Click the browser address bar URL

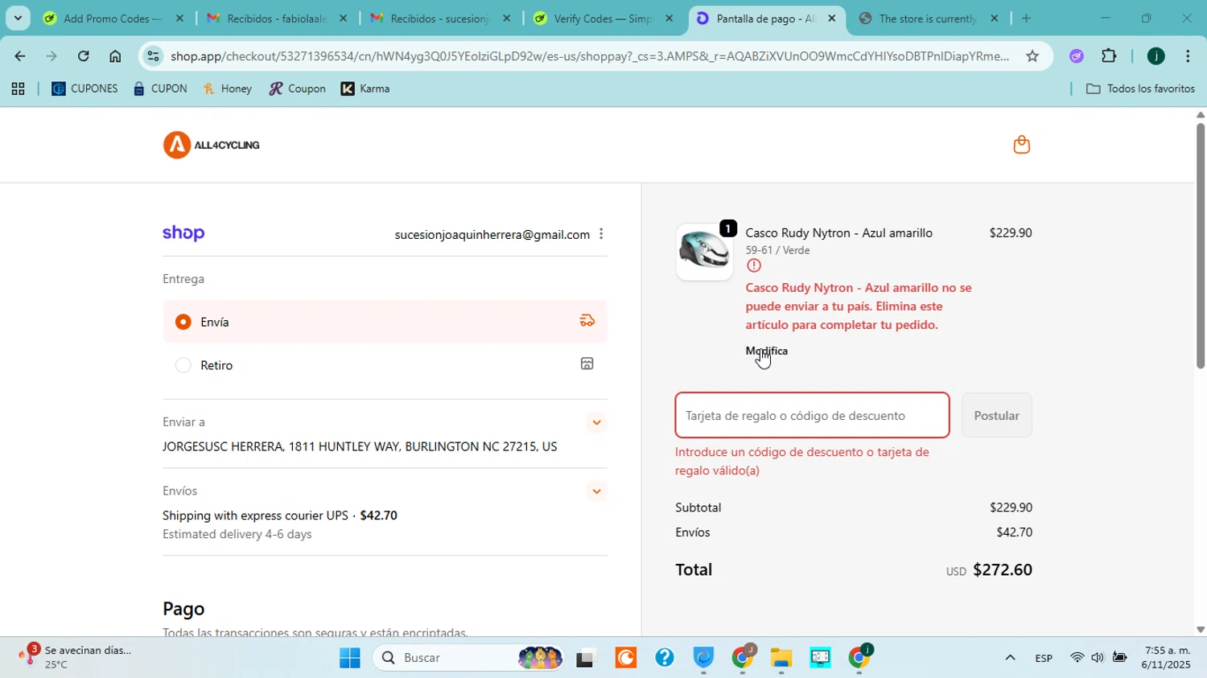(589, 55)
